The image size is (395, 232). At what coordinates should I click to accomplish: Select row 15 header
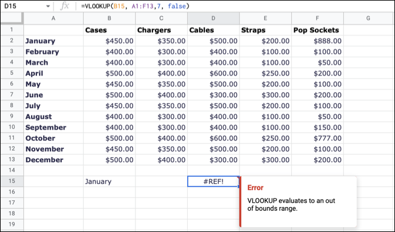point(12,181)
